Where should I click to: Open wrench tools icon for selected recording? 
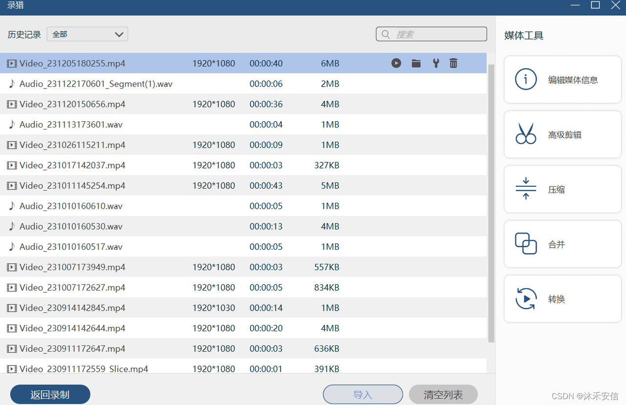[x=436, y=63]
